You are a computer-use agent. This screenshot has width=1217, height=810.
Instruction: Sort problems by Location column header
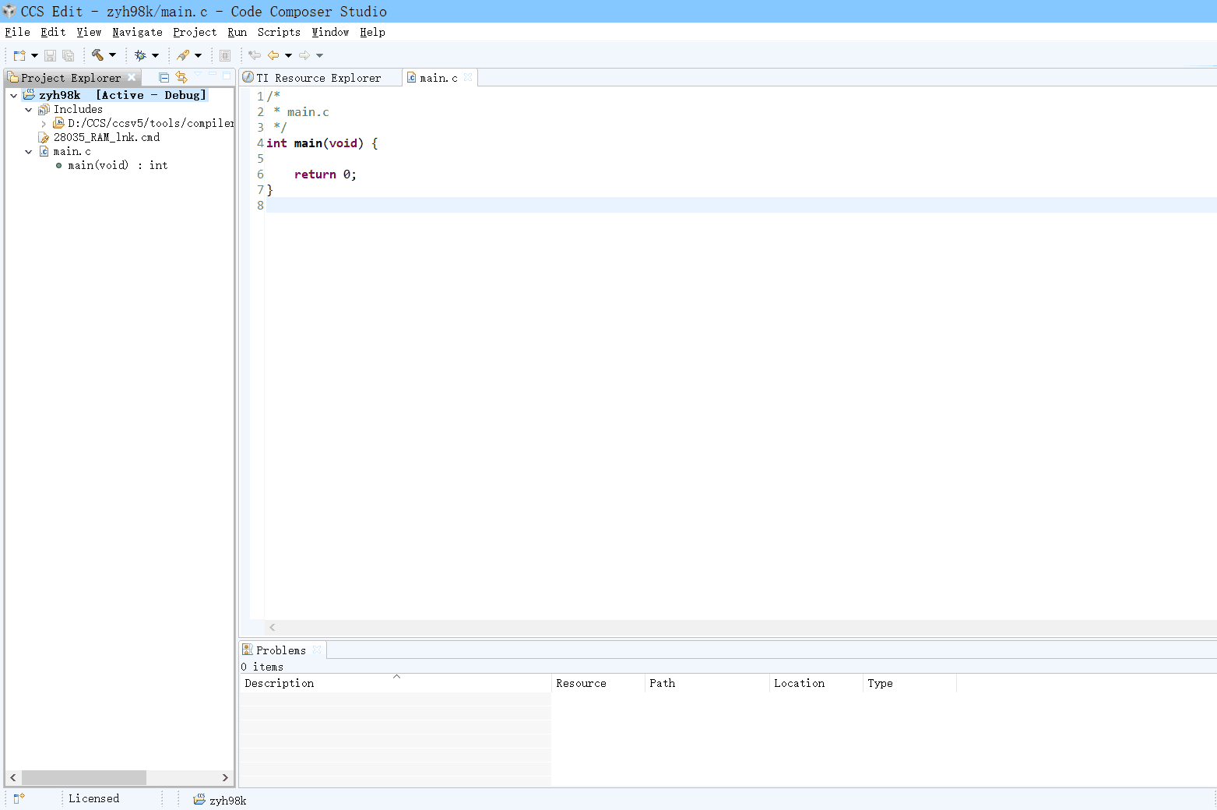coord(816,683)
